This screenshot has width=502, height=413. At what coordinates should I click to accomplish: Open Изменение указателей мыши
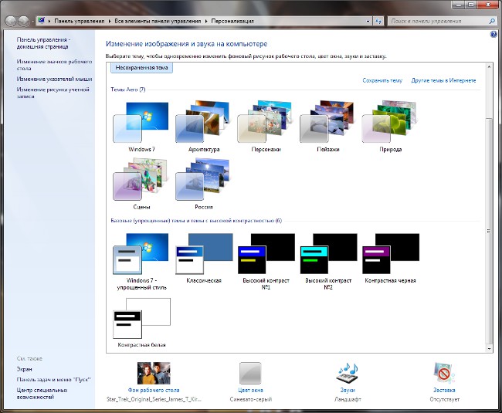(54, 79)
